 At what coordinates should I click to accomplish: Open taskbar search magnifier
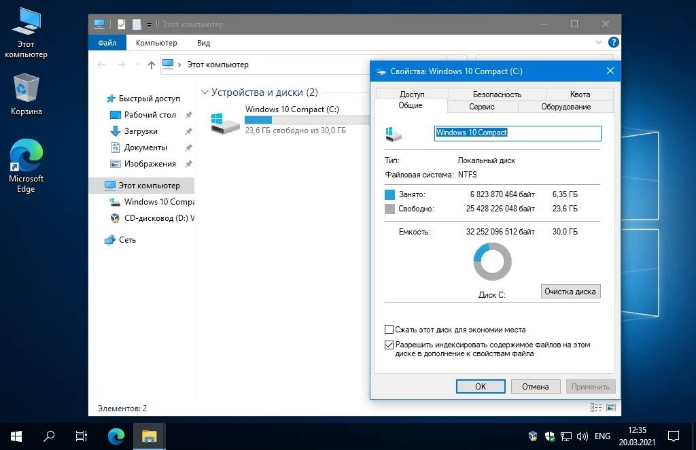(49, 436)
